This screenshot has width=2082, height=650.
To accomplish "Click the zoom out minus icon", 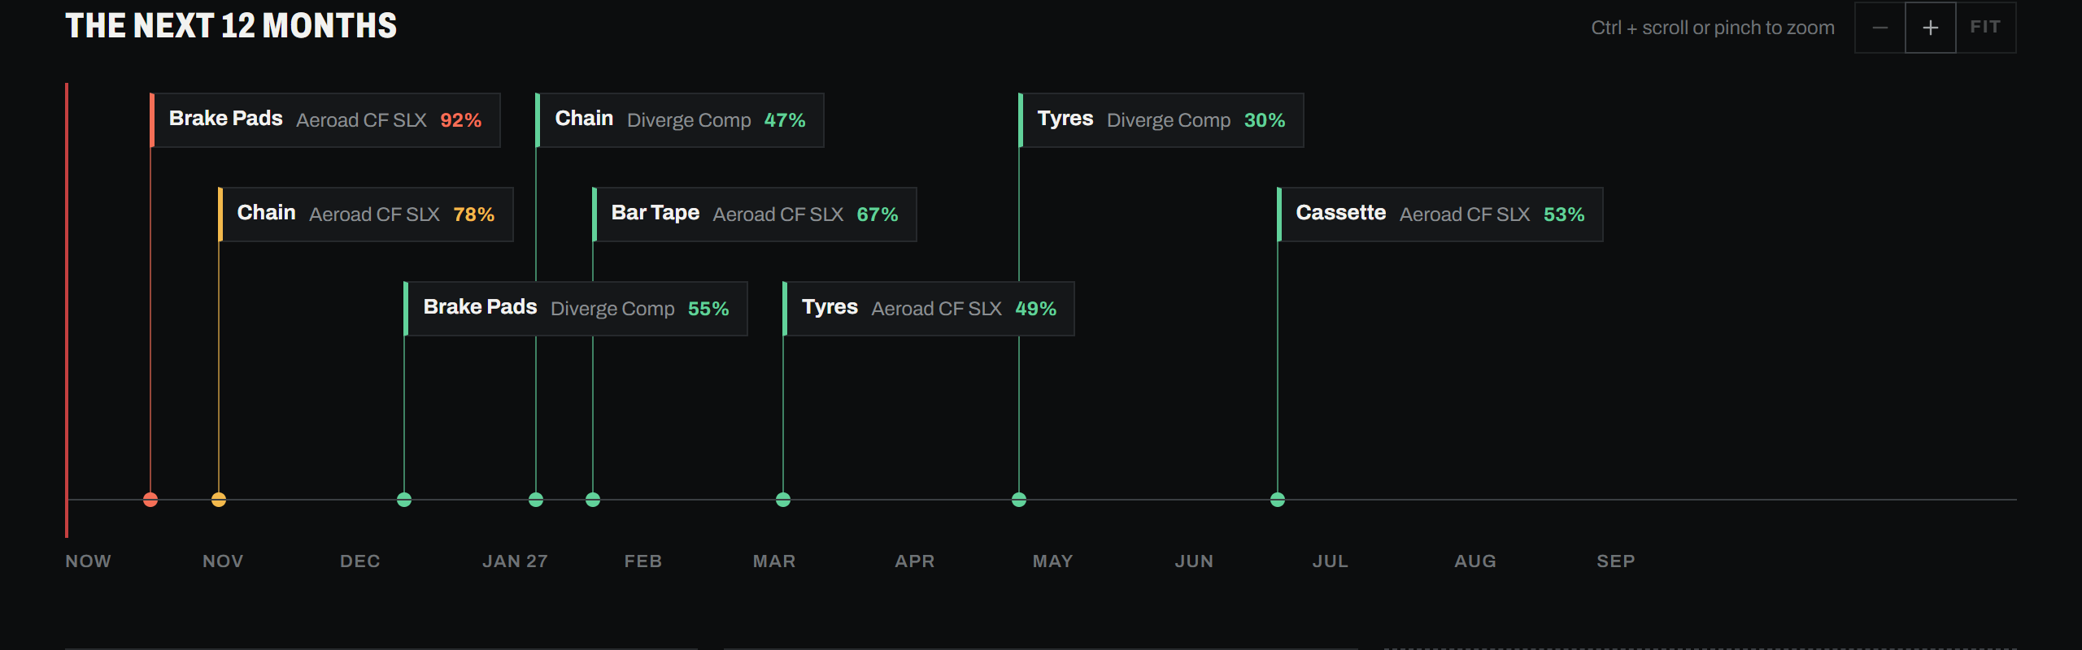I will coord(1879,28).
